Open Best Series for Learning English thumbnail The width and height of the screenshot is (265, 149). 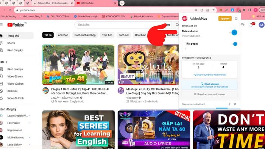point(78,130)
